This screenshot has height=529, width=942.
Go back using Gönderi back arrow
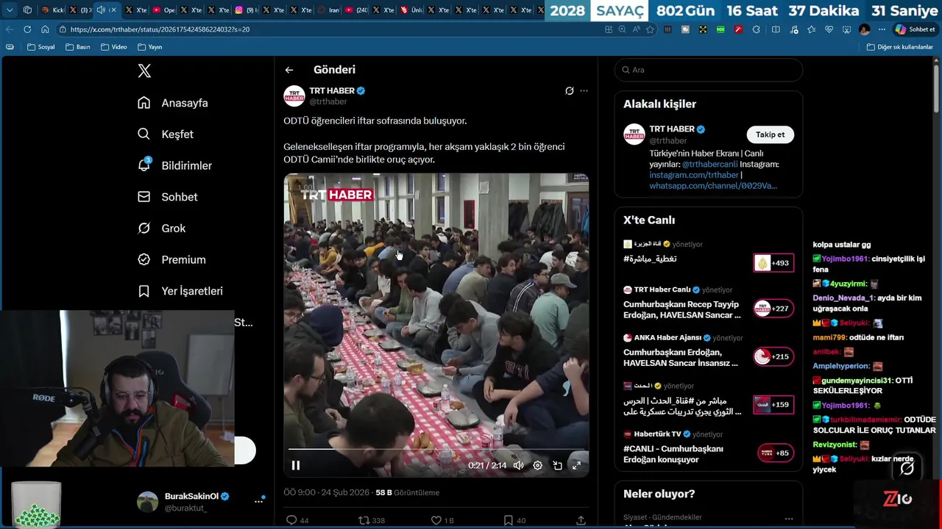coord(289,70)
